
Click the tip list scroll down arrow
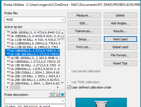62,83
